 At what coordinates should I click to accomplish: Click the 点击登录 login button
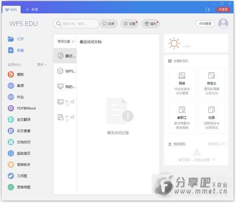(205, 24)
